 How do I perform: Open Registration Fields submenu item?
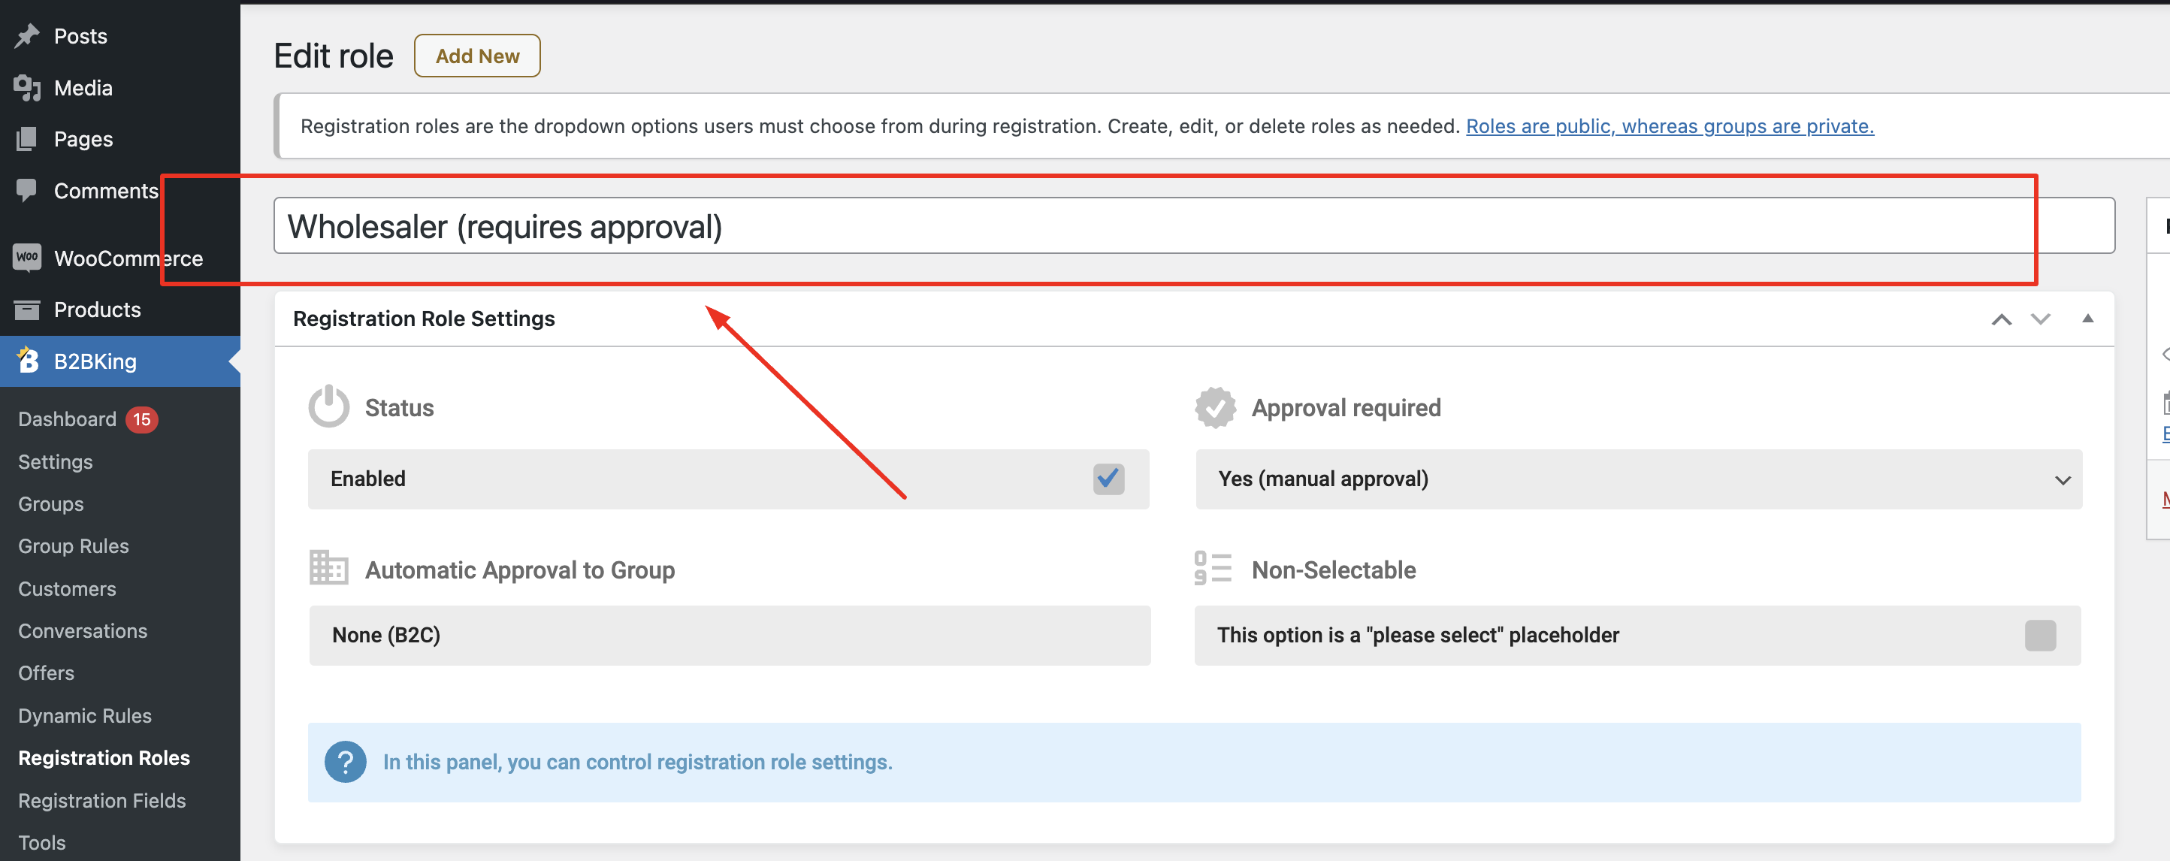click(102, 800)
